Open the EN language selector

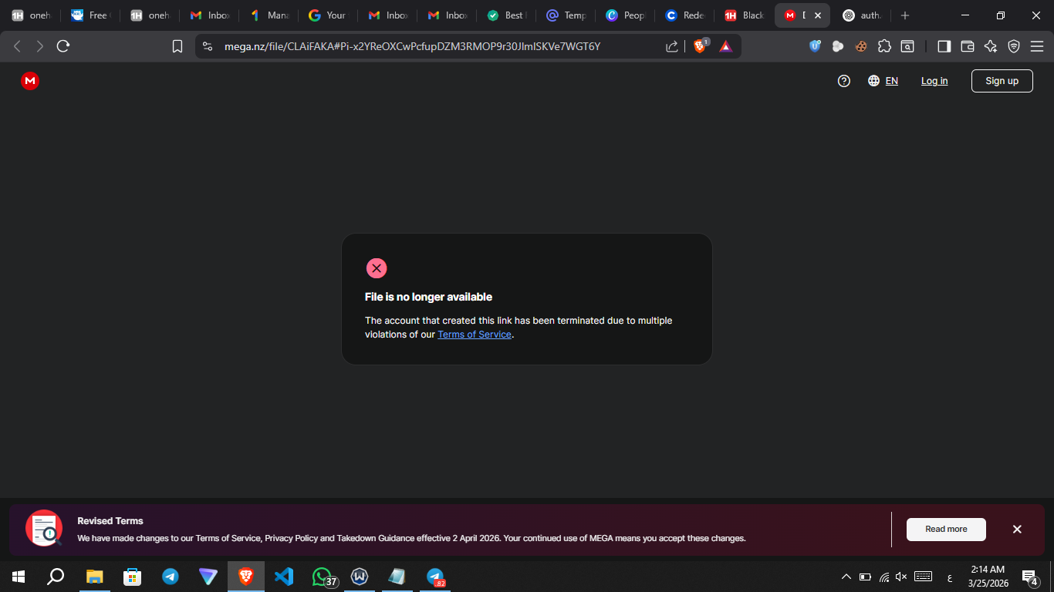point(883,81)
